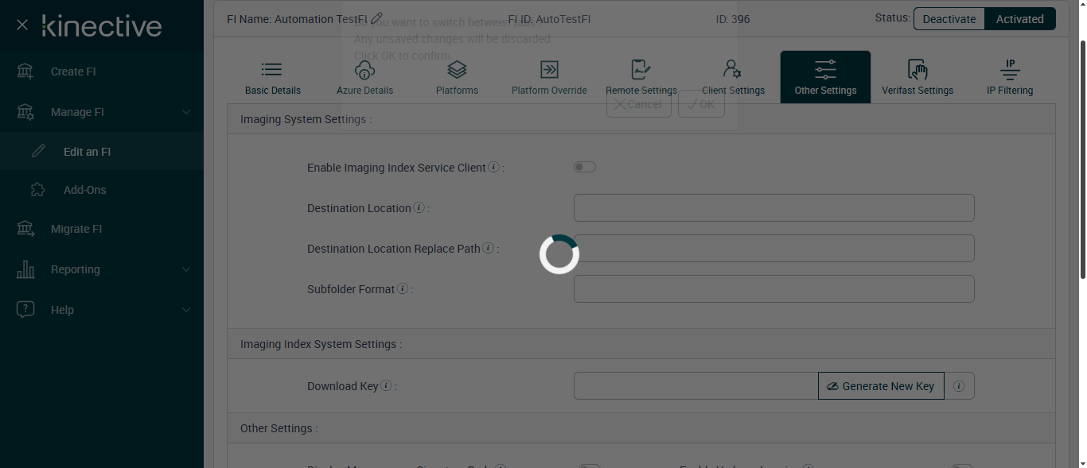Click the 'FI Name: Automation TestFI' text

pyautogui.click(x=297, y=19)
